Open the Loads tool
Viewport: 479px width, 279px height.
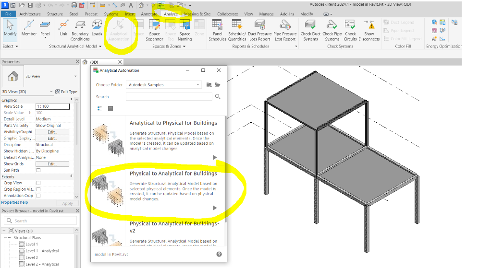97,28
